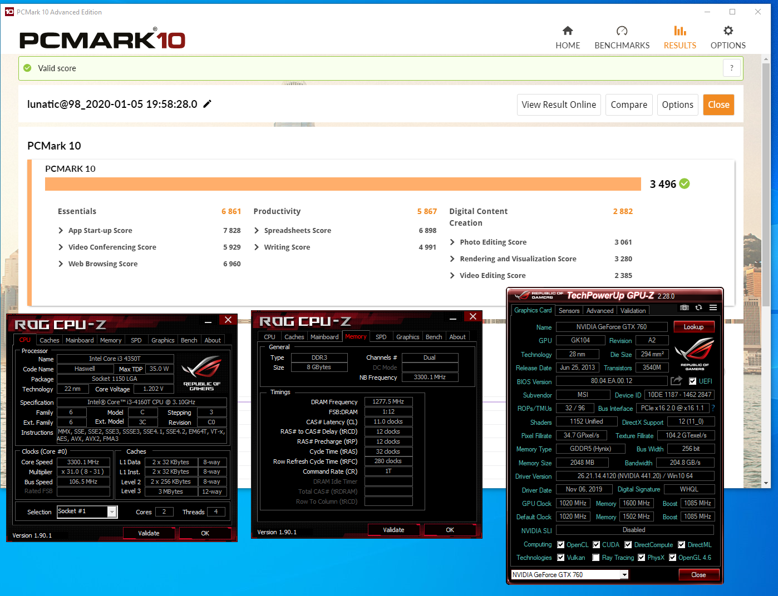Viewport: 778px width, 596px height.
Task: Open Bench tab in CPU-Z Memory window
Action: [x=434, y=337]
